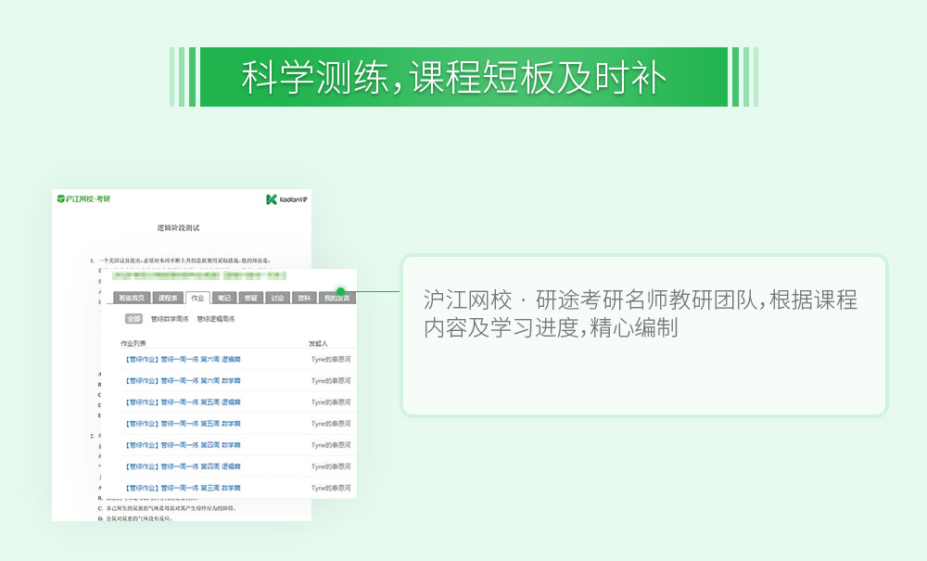Open 管综一周一练 第四周 数学篇 homework
Image resolution: width=927 pixels, height=561 pixels.
pos(183,445)
